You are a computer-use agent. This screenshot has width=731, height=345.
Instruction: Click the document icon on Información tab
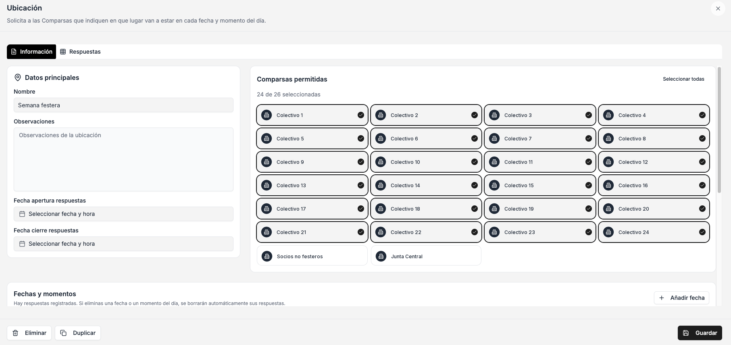point(14,52)
